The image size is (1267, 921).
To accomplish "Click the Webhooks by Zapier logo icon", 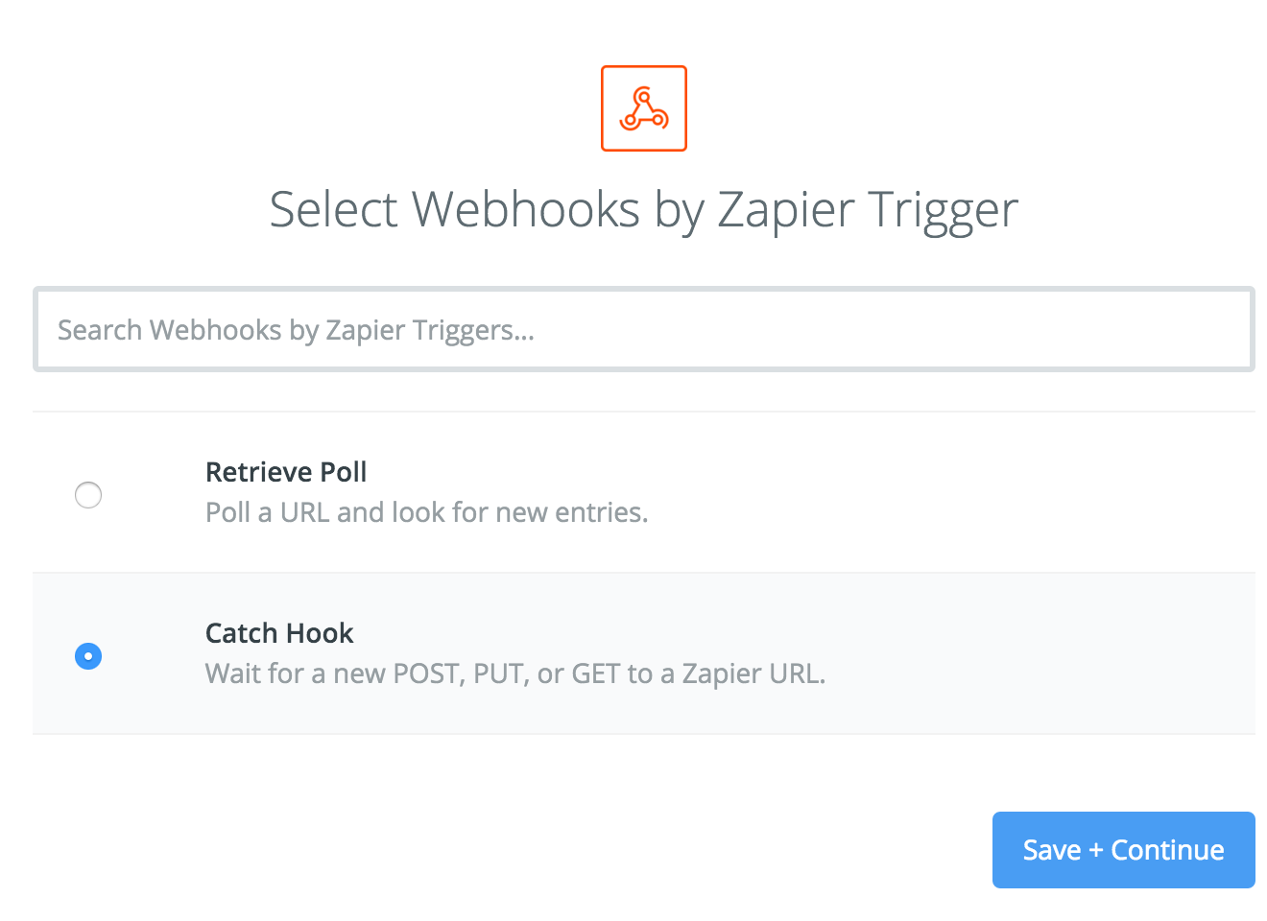I will 643,108.
